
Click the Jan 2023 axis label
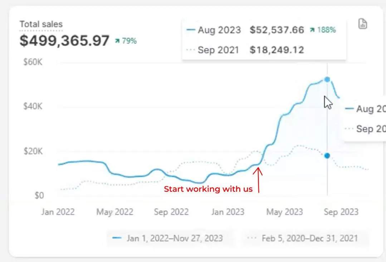(x=228, y=212)
